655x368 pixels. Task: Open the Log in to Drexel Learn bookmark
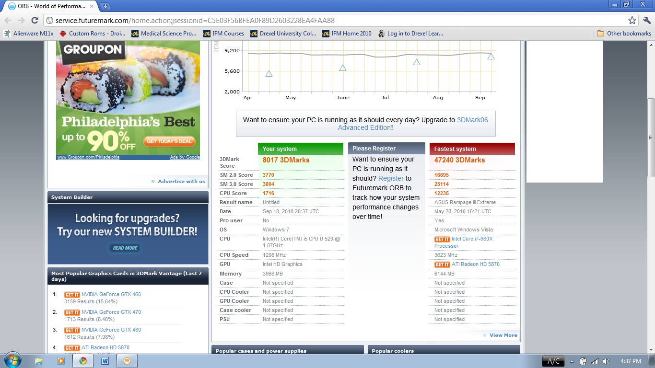pyautogui.click(x=410, y=34)
